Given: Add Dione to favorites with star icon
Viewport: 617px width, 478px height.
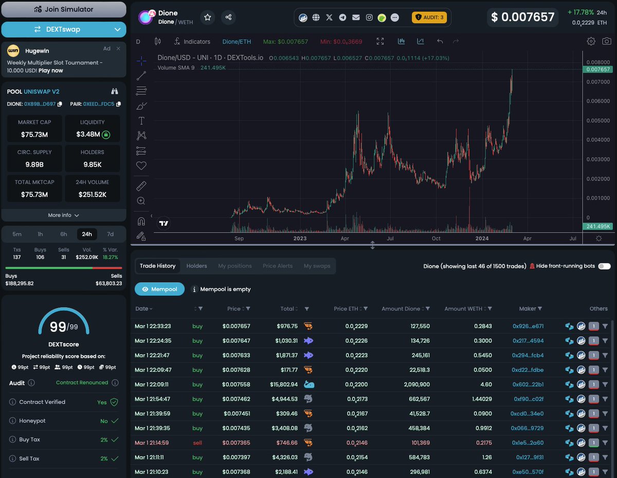Looking at the screenshot, I should [x=208, y=17].
